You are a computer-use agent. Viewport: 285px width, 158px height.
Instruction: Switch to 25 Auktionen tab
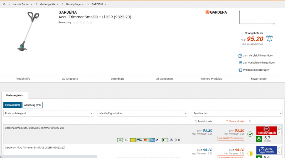pos(164,79)
